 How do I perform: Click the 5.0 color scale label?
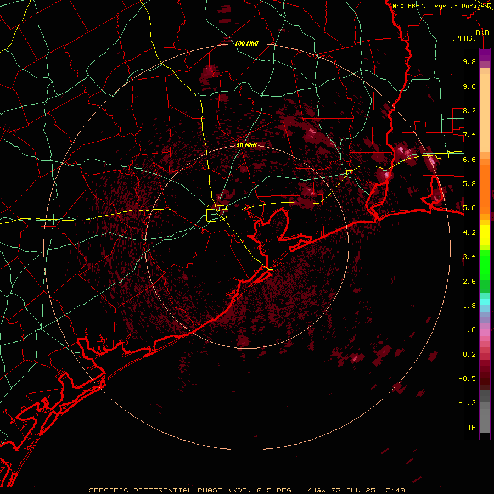click(x=469, y=208)
